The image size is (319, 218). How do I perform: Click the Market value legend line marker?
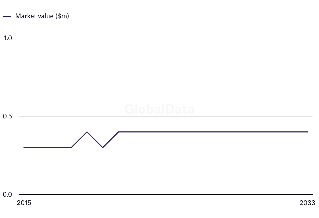coord(7,16)
